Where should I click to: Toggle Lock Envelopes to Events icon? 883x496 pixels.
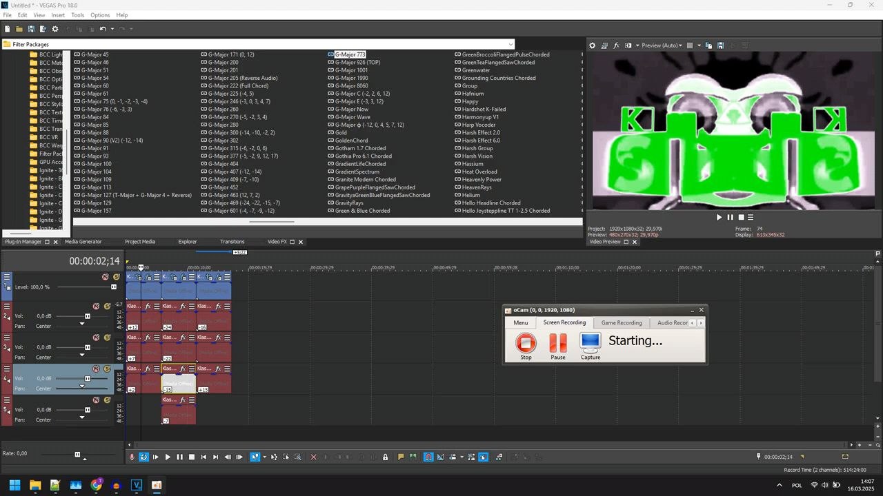click(471, 457)
